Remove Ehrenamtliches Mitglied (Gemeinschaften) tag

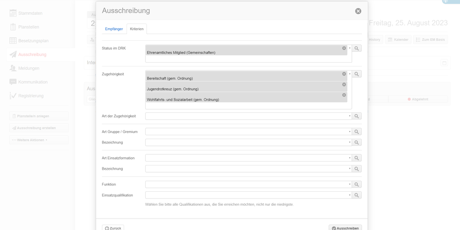coord(344,48)
